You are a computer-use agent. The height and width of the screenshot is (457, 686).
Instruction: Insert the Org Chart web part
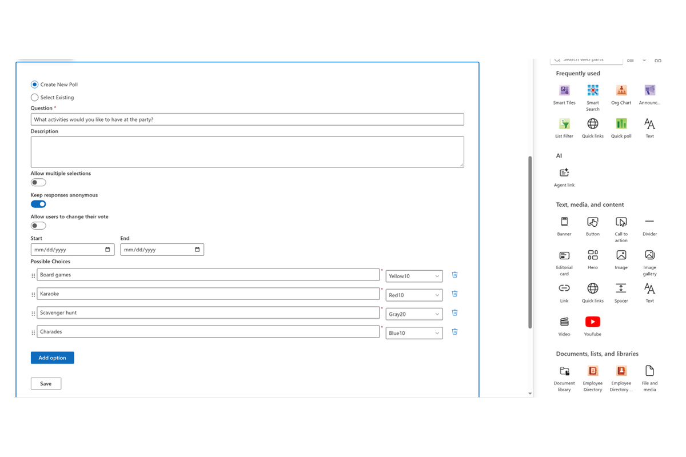(x=621, y=94)
